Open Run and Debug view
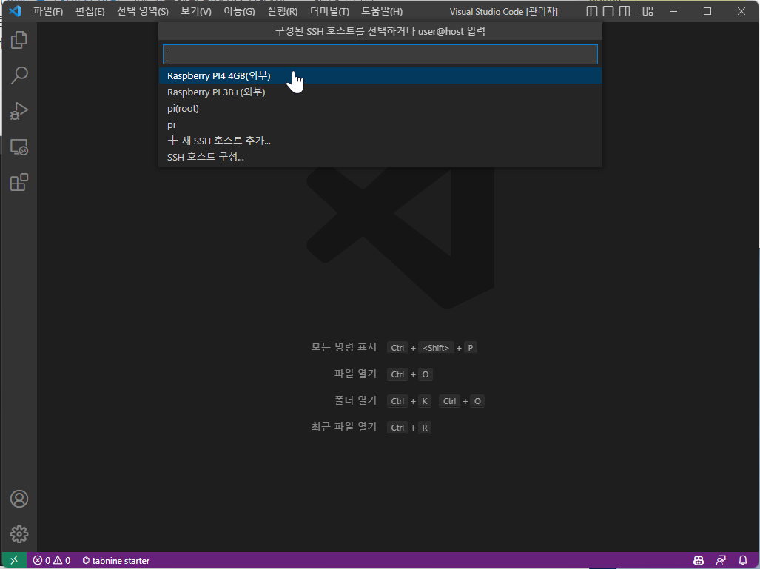The image size is (760, 569). click(x=19, y=111)
